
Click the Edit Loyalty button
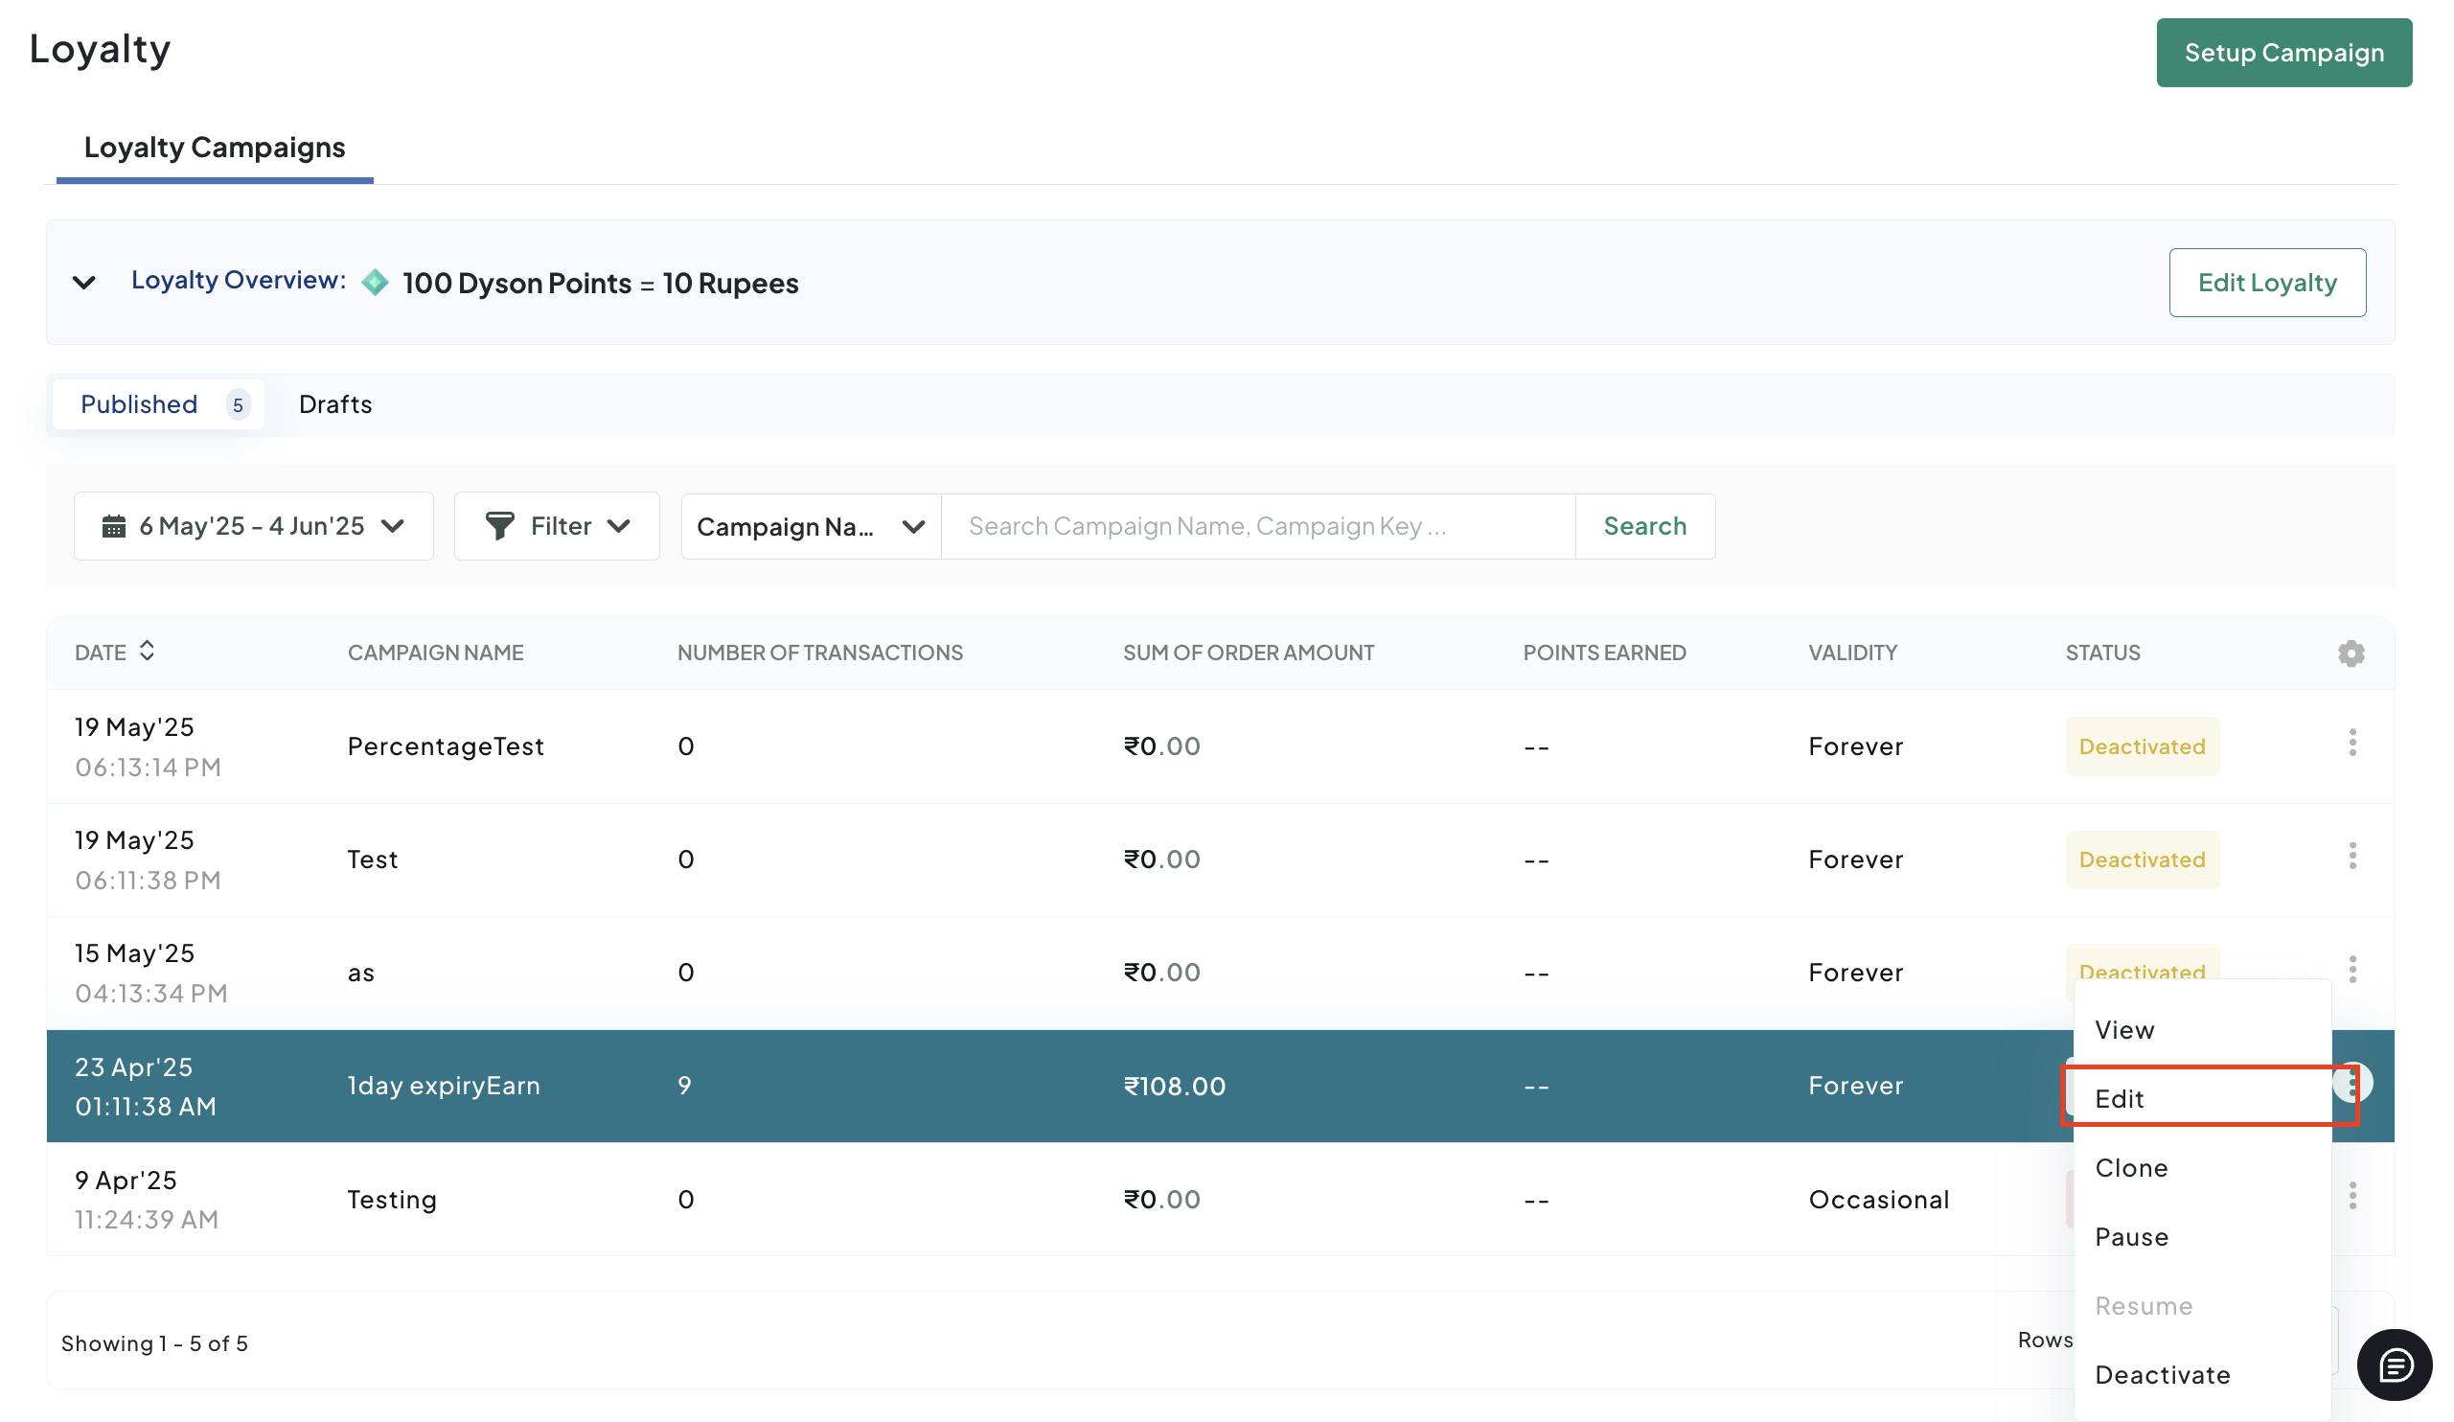click(x=2267, y=283)
